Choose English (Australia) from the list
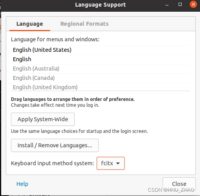Viewport: 200px width, 196px height. tap(101, 69)
